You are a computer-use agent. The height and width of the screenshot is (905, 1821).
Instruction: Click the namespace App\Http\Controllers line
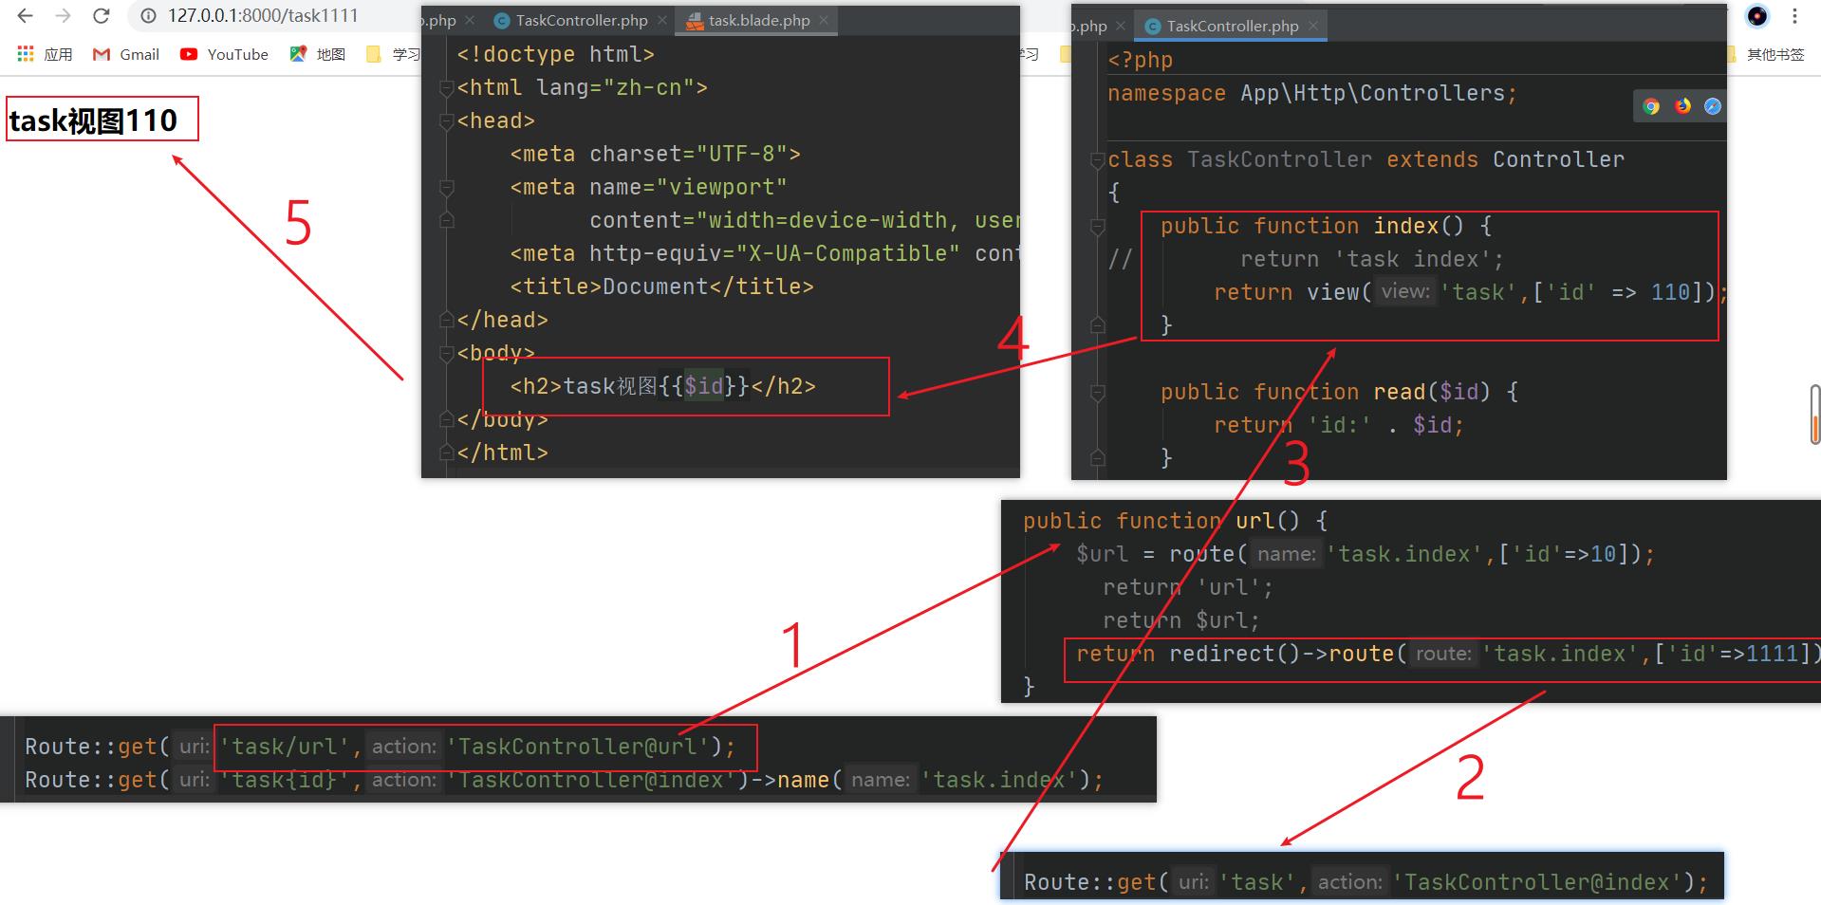pos(1312,93)
